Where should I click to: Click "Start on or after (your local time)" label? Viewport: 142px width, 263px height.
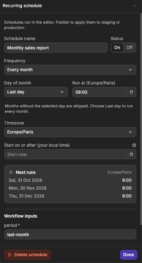coord(37,145)
